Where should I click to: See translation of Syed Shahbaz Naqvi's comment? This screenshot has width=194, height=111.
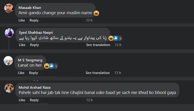pos(98,45)
